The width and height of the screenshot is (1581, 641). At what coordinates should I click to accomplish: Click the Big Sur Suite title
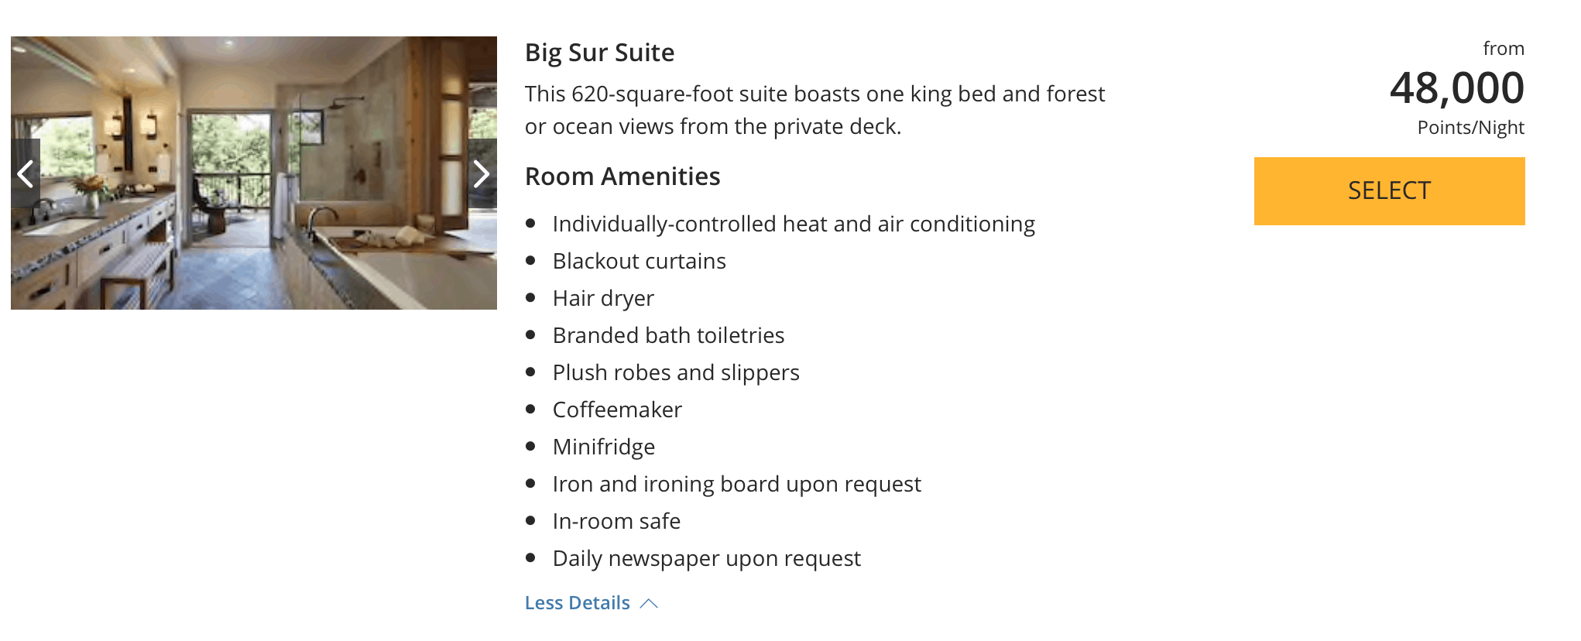tap(599, 53)
